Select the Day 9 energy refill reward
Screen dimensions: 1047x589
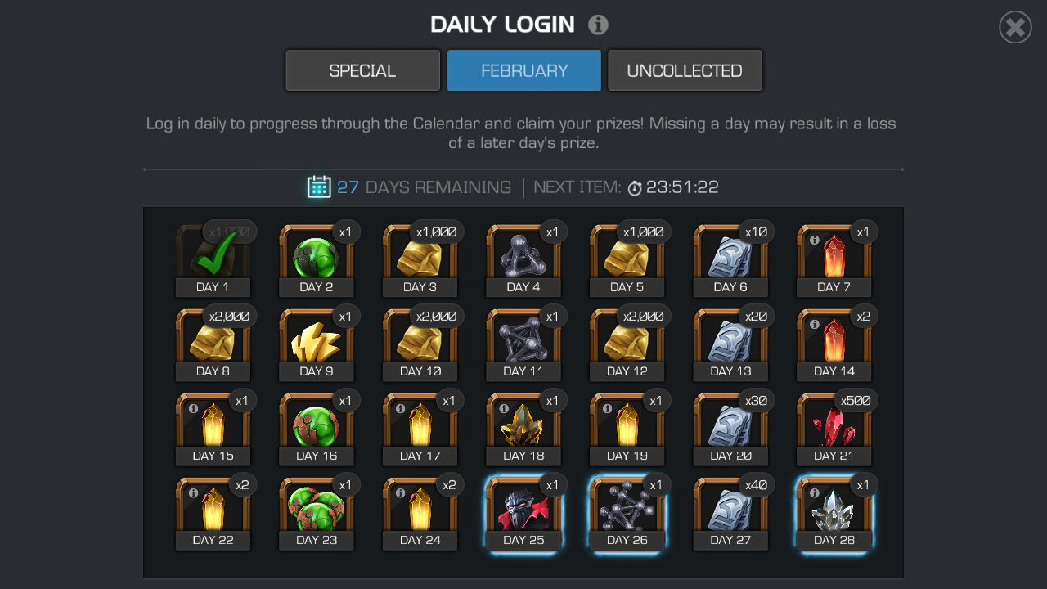pyautogui.click(x=317, y=344)
